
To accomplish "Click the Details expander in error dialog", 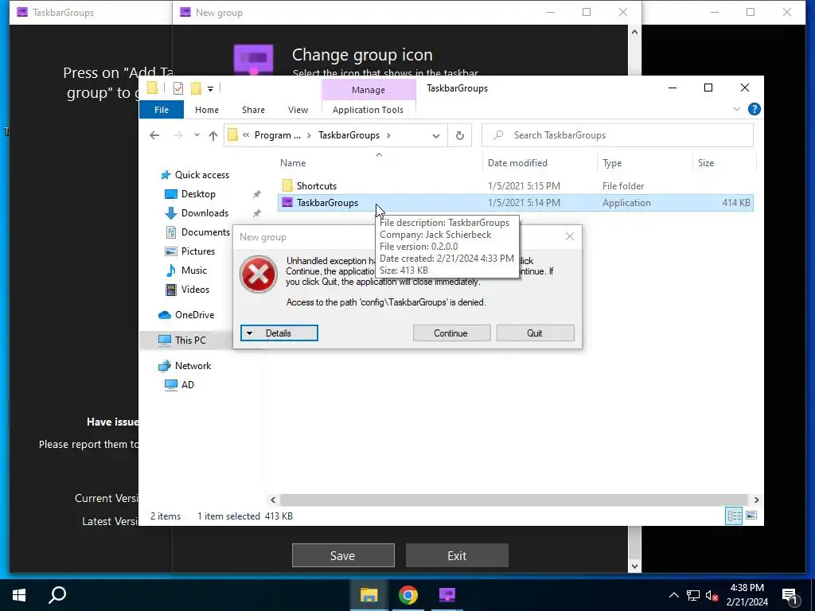I will (279, 333).
